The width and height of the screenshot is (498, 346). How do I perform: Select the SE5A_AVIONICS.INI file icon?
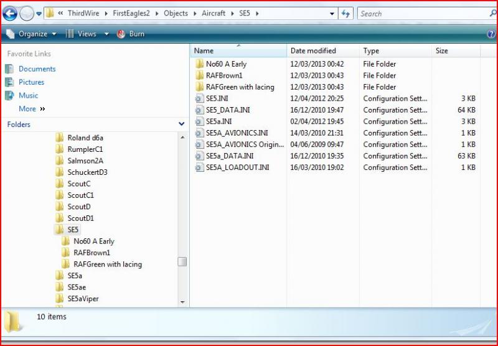(x=199, y=133)
